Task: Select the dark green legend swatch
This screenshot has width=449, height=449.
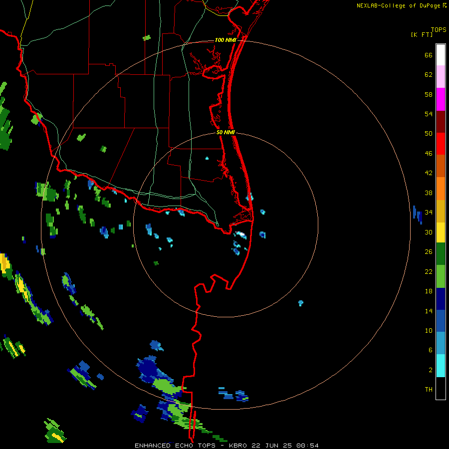Action: coord(441,254)
